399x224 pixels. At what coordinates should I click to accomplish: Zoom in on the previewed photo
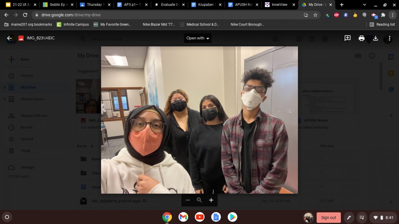point(211,200)
